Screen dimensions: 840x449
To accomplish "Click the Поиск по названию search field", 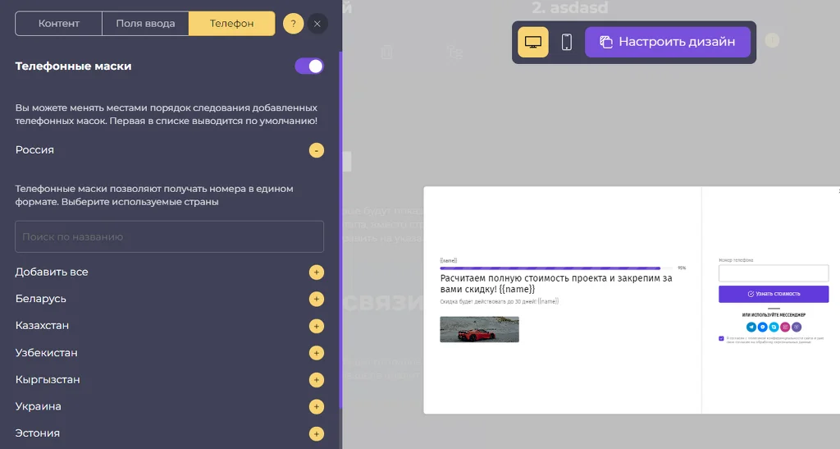I will (169, 236).
